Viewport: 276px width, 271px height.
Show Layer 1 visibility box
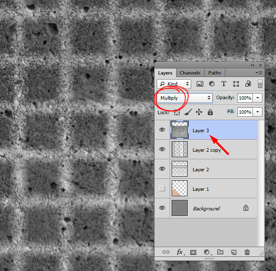click(x=162, y=188)
